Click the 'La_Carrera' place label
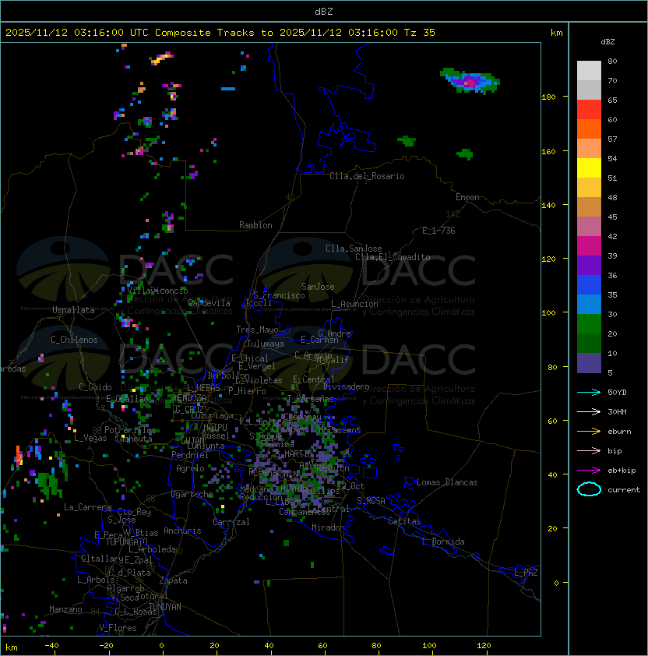The height and width of the screenshot is (656, 648). [x=88, y=507]
